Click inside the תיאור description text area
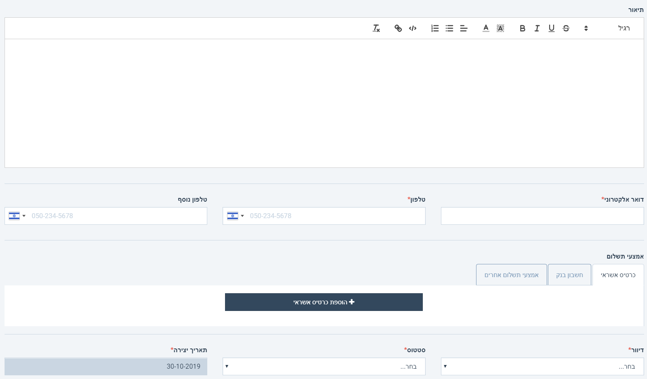The height and width of the screenshot is (379, 647). pos(324,103)
